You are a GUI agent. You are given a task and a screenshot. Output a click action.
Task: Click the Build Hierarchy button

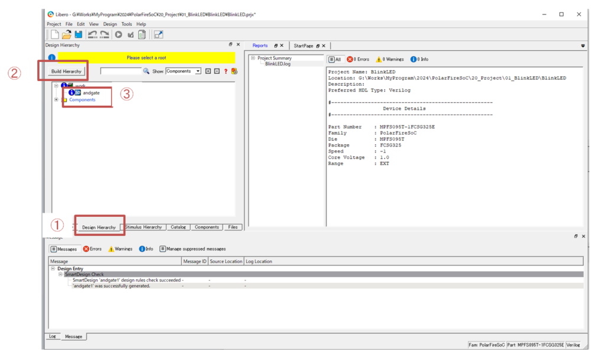point(67,71)
